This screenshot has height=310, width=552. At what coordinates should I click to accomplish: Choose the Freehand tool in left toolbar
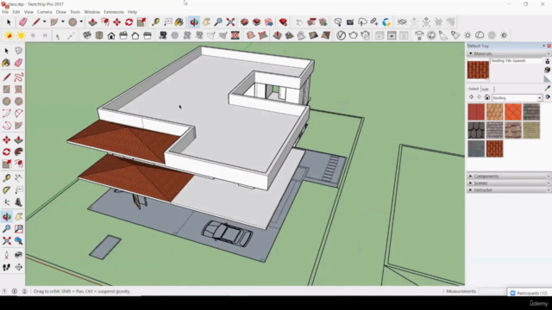click(x=19, y=77)
